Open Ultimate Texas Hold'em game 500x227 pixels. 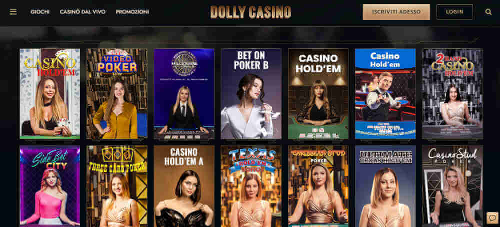click(x=385, y=186)
